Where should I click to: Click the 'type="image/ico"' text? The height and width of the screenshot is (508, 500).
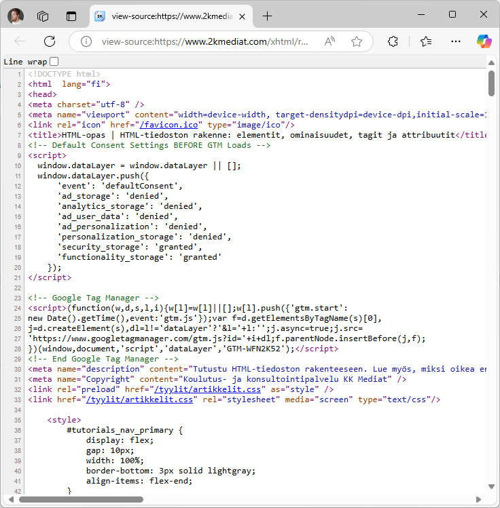(x=247, y=125)
